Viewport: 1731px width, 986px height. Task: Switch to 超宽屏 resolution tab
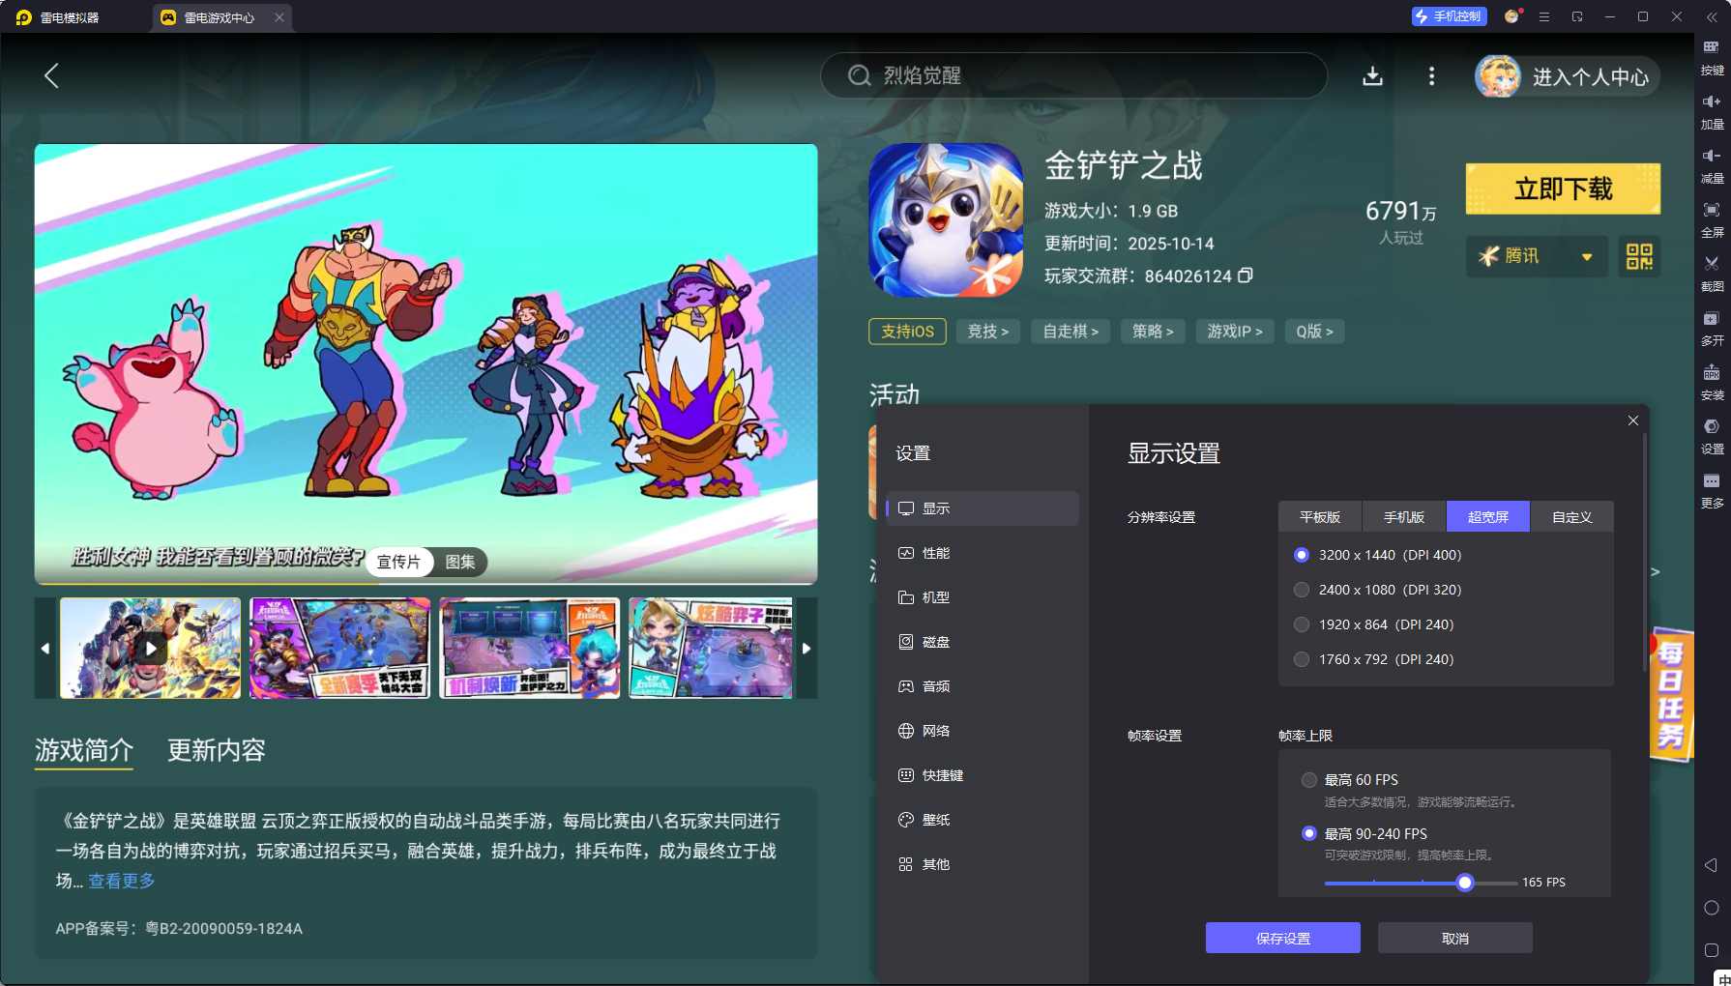(1488, 517)
